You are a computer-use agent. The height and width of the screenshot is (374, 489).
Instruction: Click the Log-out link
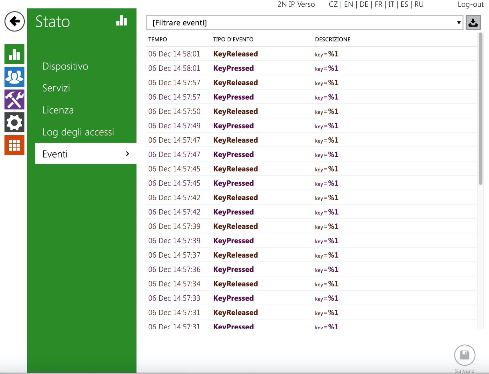tap(470, 5)
